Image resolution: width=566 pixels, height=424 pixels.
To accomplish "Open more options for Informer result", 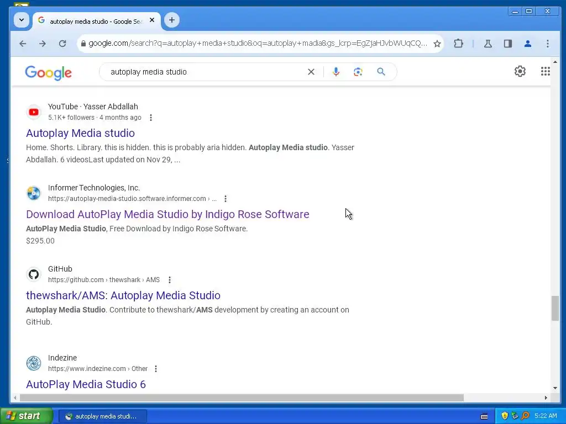I will click(226, 199).
